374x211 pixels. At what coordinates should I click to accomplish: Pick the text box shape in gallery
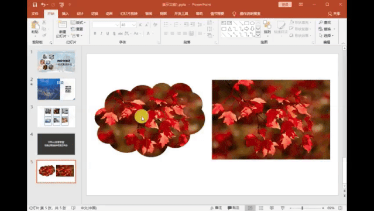tap(224, 23)
